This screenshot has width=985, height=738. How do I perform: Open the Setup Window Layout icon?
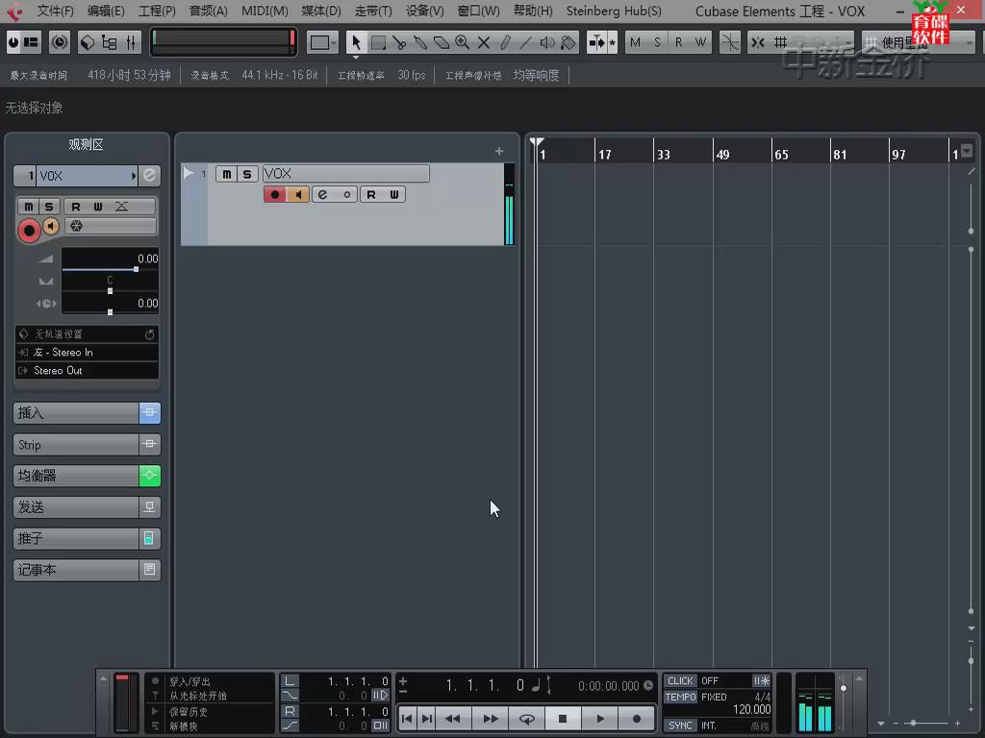coord(31,42)
